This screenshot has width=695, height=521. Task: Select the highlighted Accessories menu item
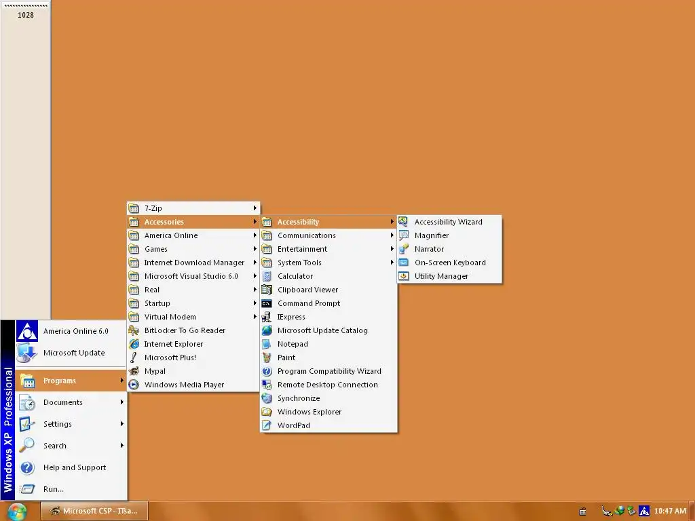(x=193, y=222)
